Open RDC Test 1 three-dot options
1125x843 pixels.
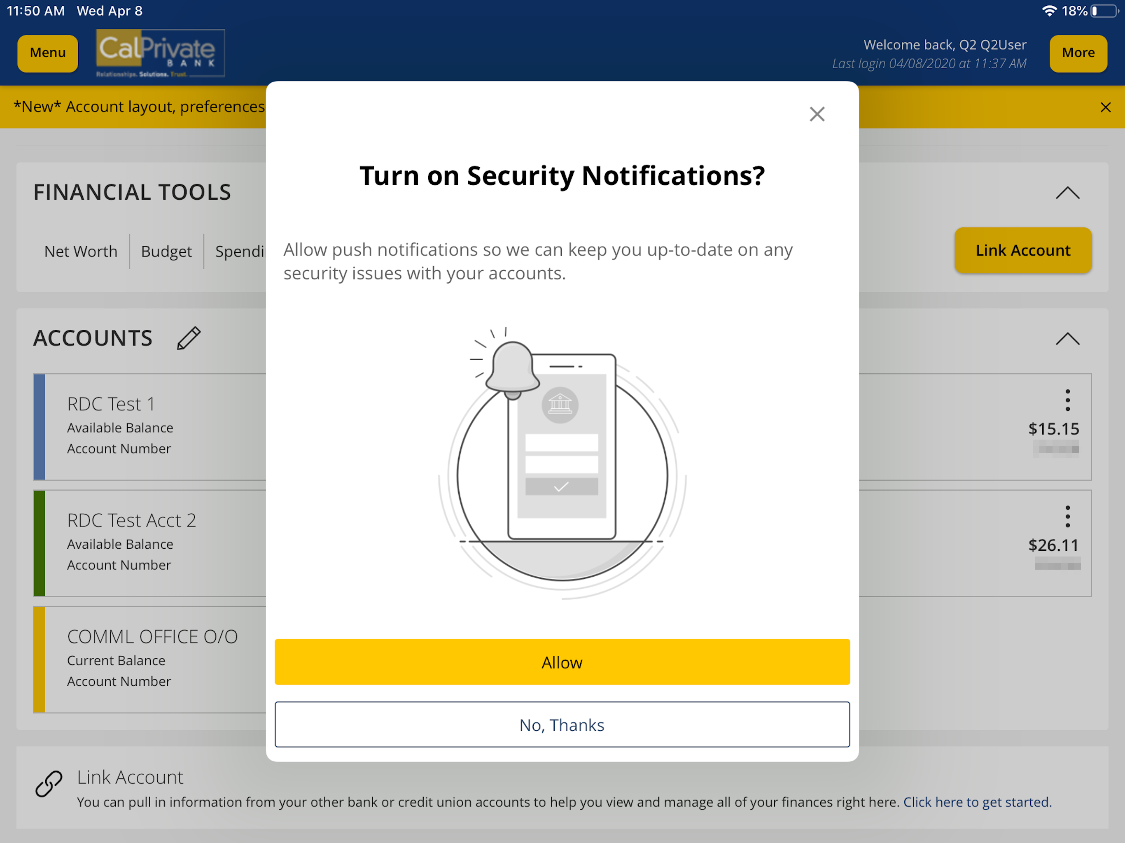pyautogui.click(x=1067, y=400)
